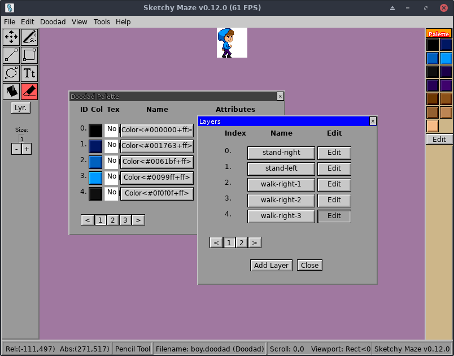Select the Eraser tool
Viewport: 454px width, 356px height.
tap(29, 91)
